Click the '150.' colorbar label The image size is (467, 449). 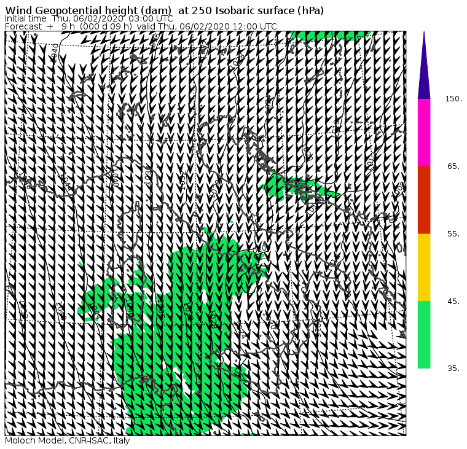click(x=453, y=99)
